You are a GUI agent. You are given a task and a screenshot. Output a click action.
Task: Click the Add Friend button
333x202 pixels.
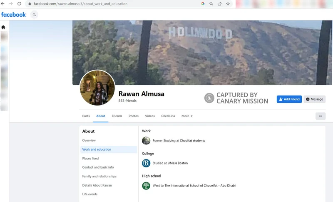click(289, 99)
